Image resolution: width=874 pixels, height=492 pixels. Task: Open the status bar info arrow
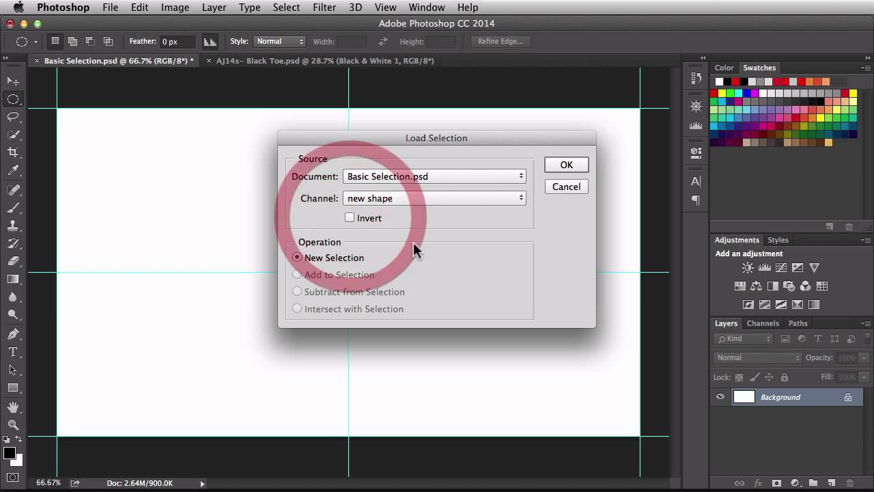click(x=202, y=484)
